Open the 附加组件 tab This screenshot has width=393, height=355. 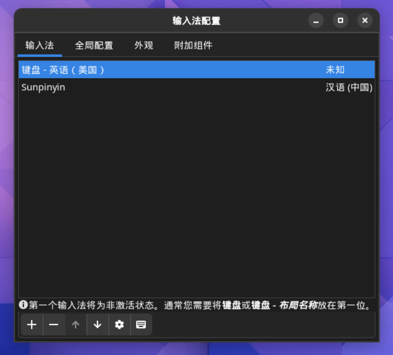tap(193, 45)
